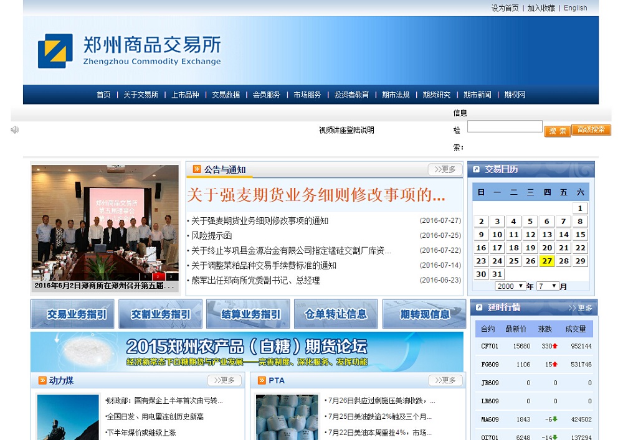
Task: Open headline 关于强麦期货业务细则修改事项的...
Action: click(316, 195)
